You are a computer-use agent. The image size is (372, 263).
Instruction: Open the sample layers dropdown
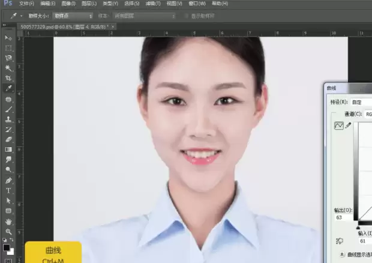(x=144, y=16)
